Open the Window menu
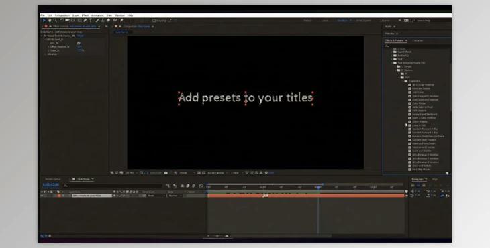Screen dimensions: 490x248 [x=119, y=15]
